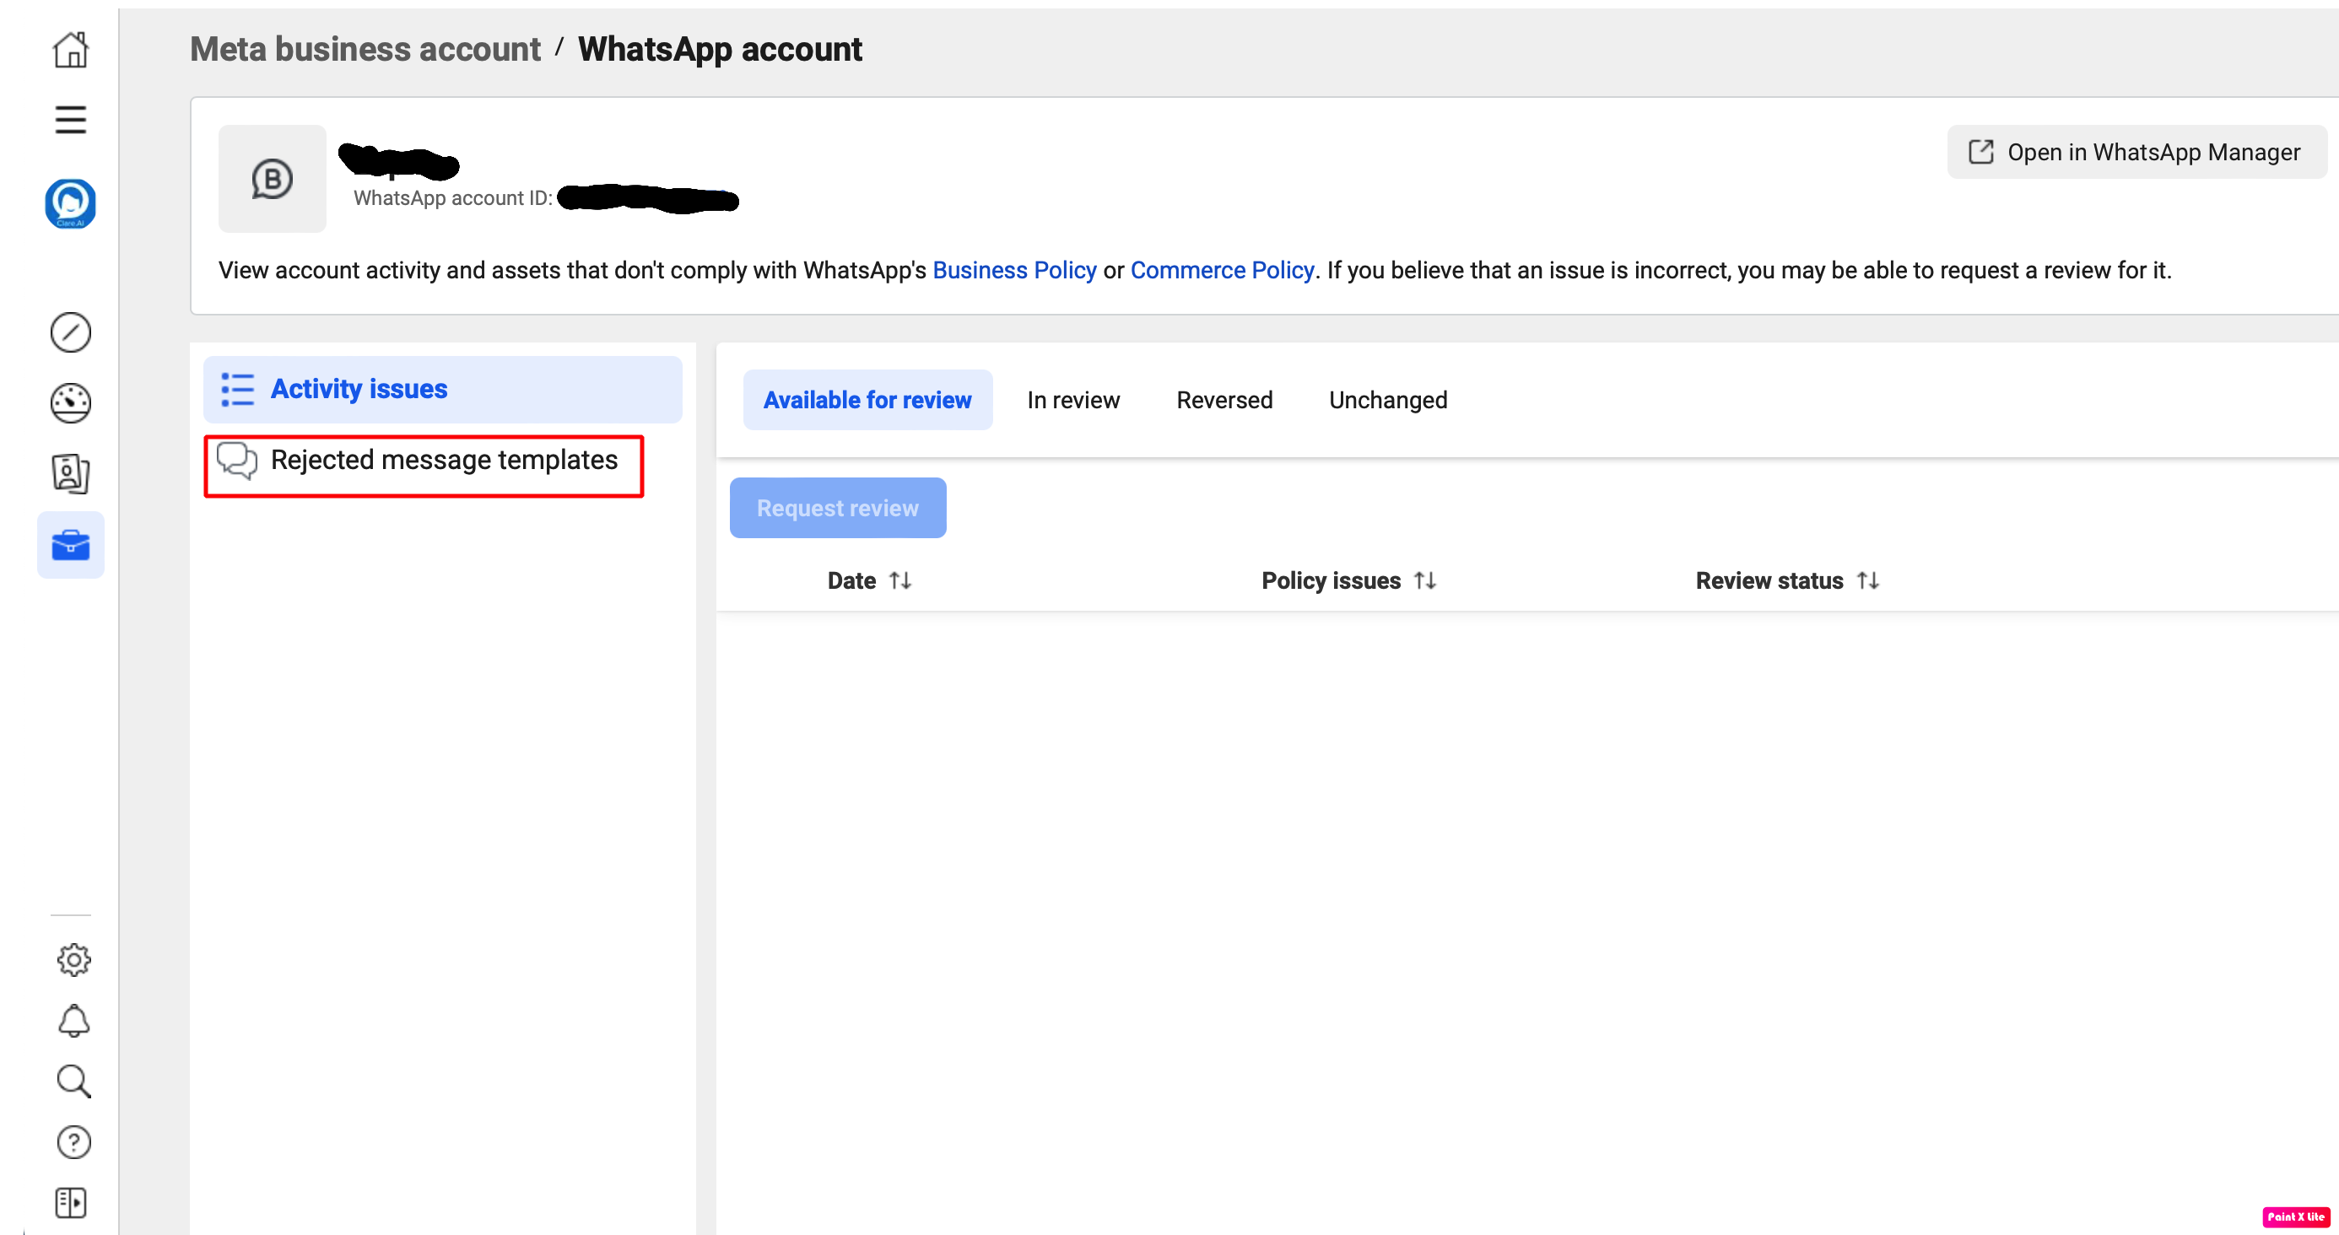
Task: Open the compass overview icon
Action: click(70, 332)
